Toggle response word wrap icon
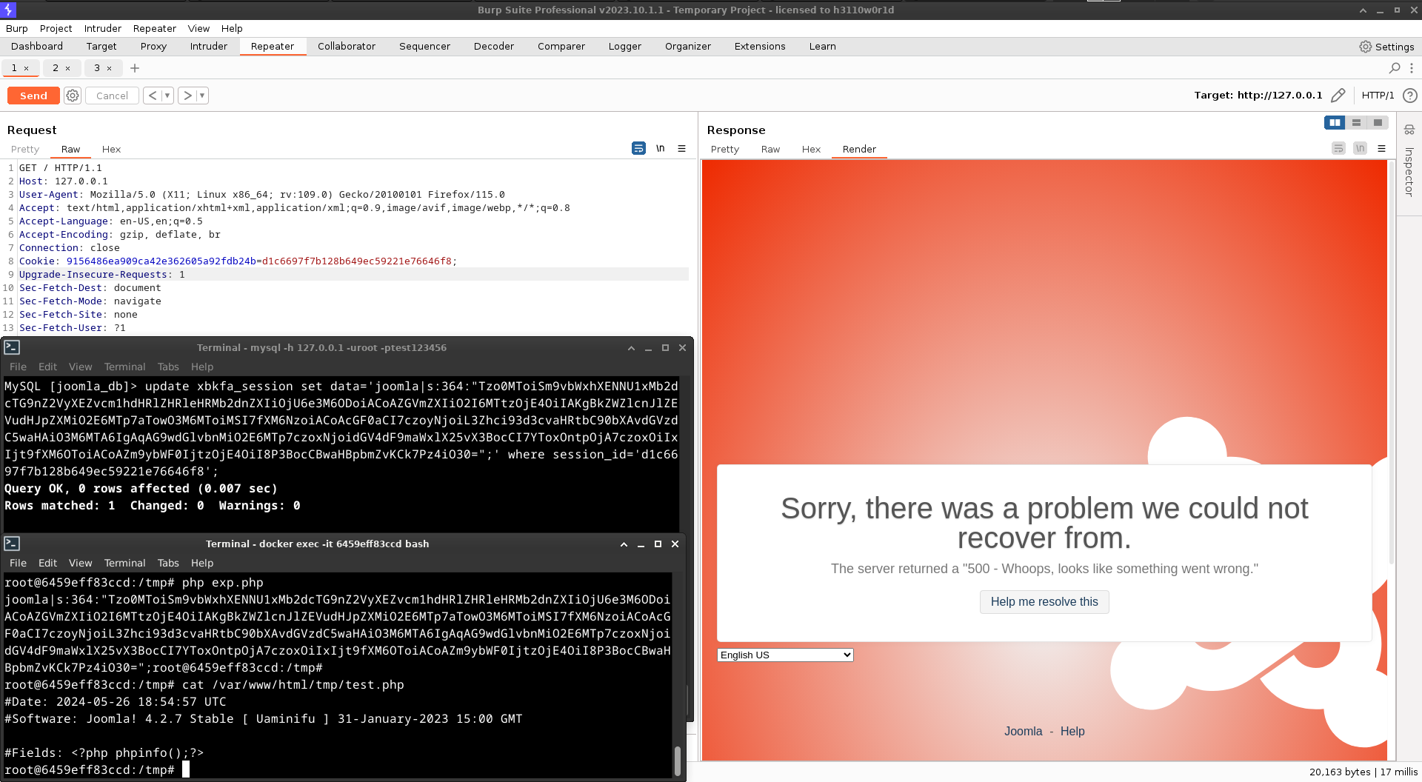 (x=1338, y=149)
